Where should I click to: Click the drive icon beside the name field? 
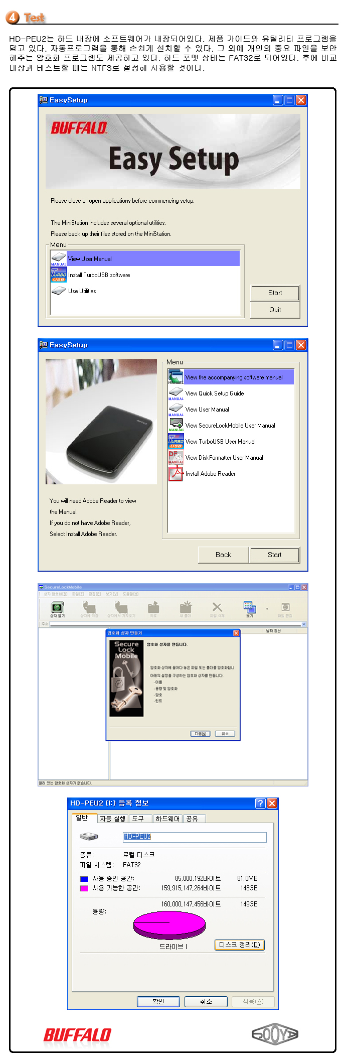click(x=89, y=836)
